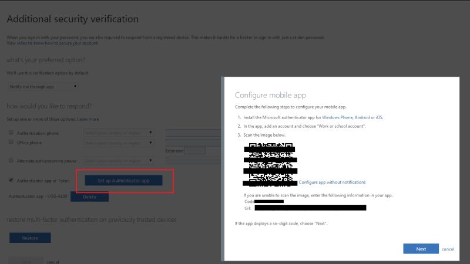The height and width of the screenshot is (264, 470).
Task: Click the Next button in Configure mobile app
Action: pyautogui.click(x=421, y=249)
